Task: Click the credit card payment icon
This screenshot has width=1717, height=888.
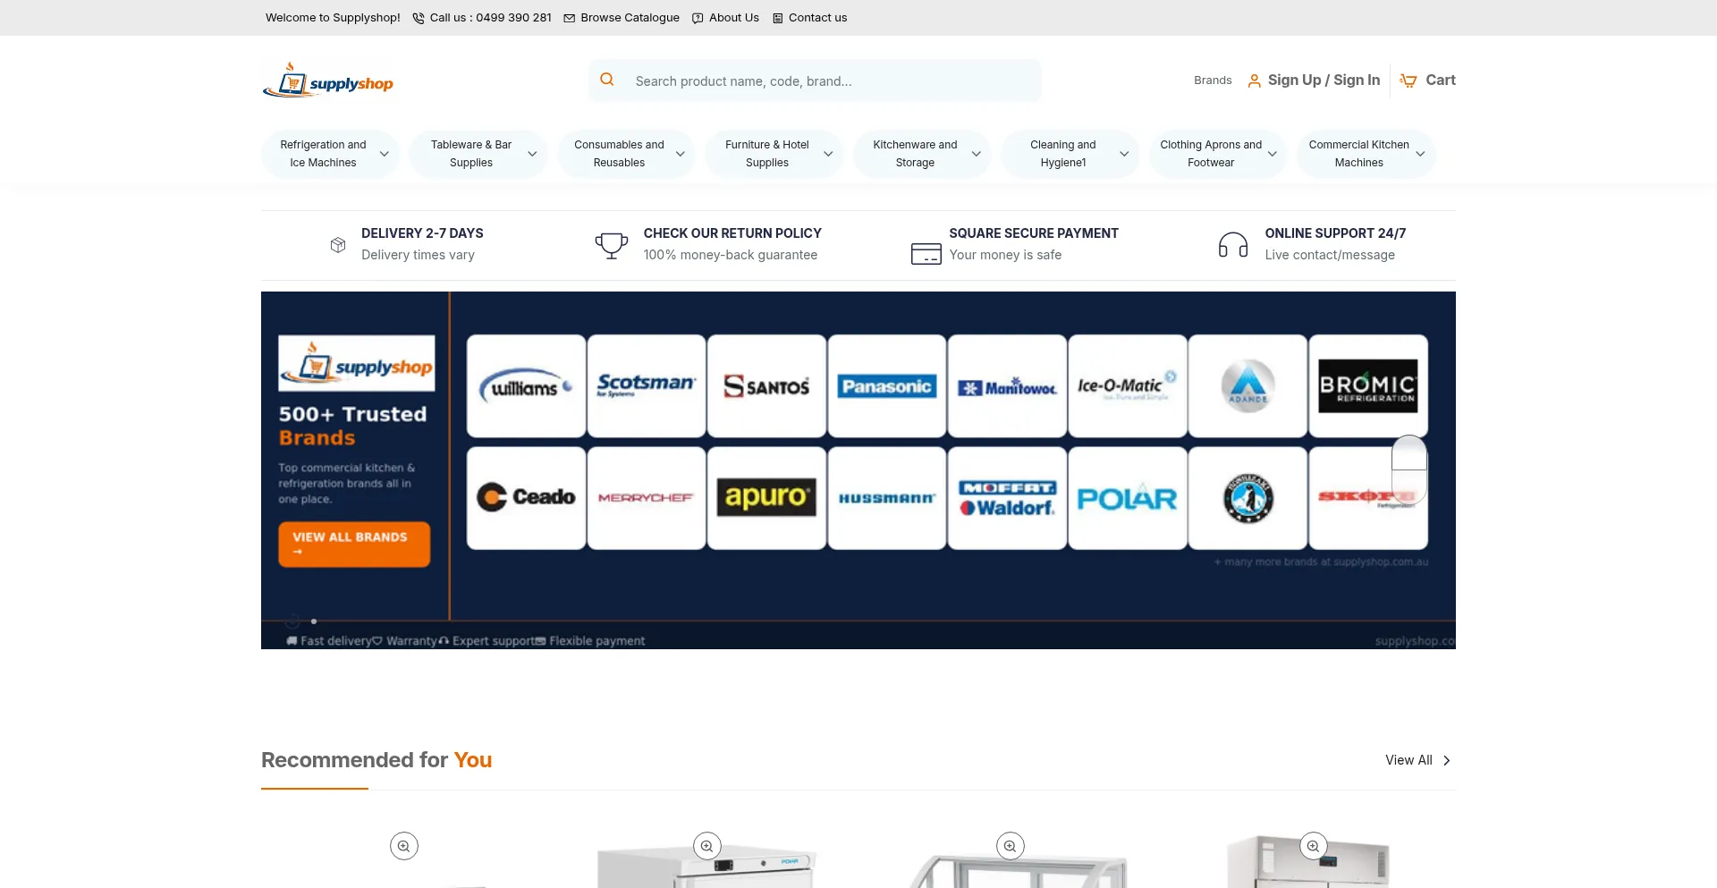Action: [x=926, y=254]
